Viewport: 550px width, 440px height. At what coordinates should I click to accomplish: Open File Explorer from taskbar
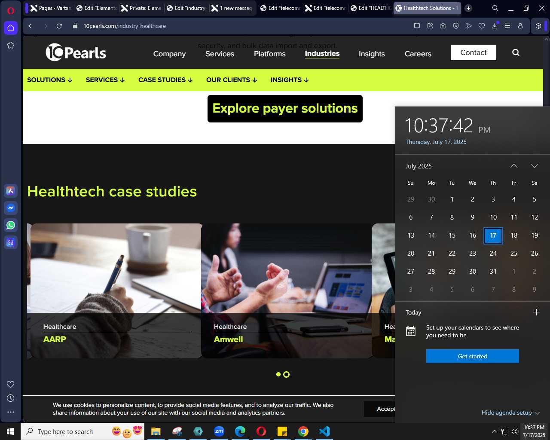click(156, 431)
